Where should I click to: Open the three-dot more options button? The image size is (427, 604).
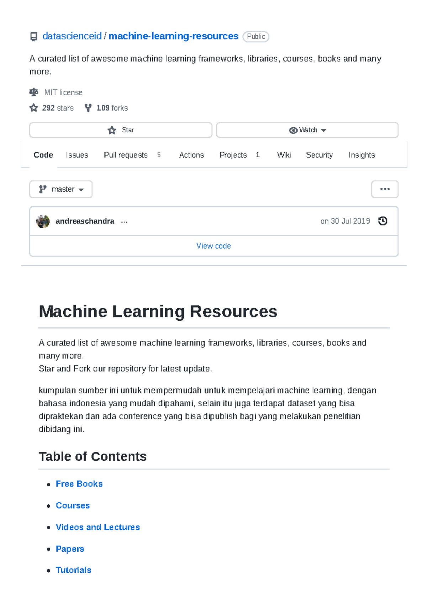[x=385, y=189]
